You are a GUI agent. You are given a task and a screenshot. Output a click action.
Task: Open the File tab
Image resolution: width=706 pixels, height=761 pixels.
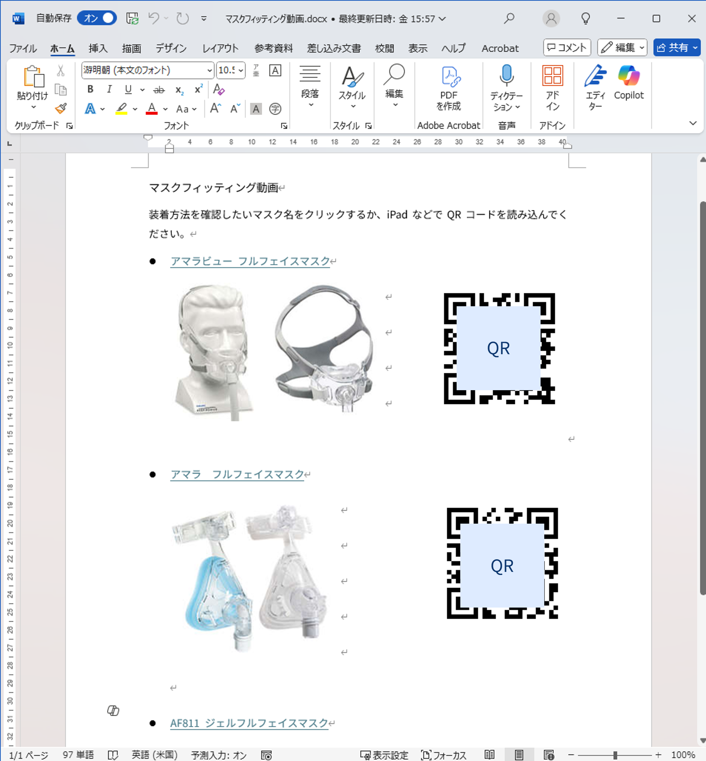(x=23, y=48)
